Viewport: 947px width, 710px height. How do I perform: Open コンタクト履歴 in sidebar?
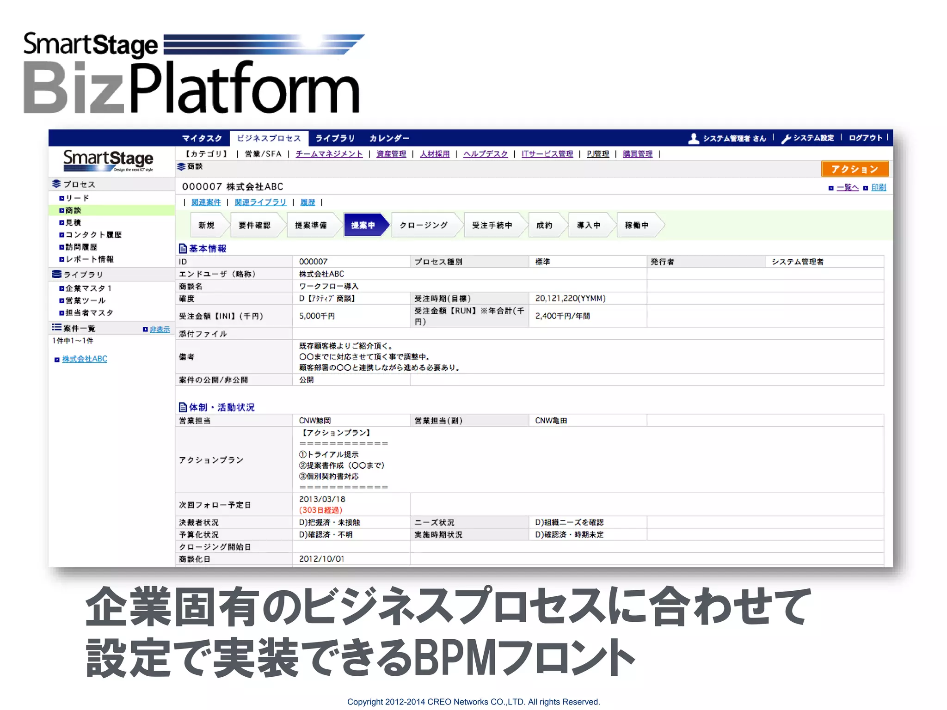pos(93,235)
